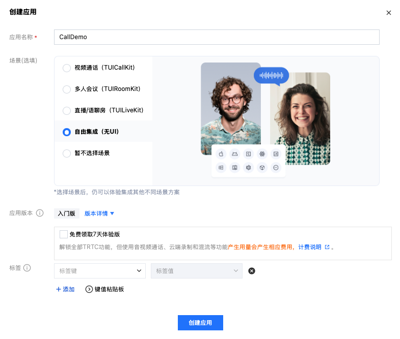The image size is (400, 339).
Task: Select the 多人会议 (TUIRoomKit) scenario
Action: [67, 89]
